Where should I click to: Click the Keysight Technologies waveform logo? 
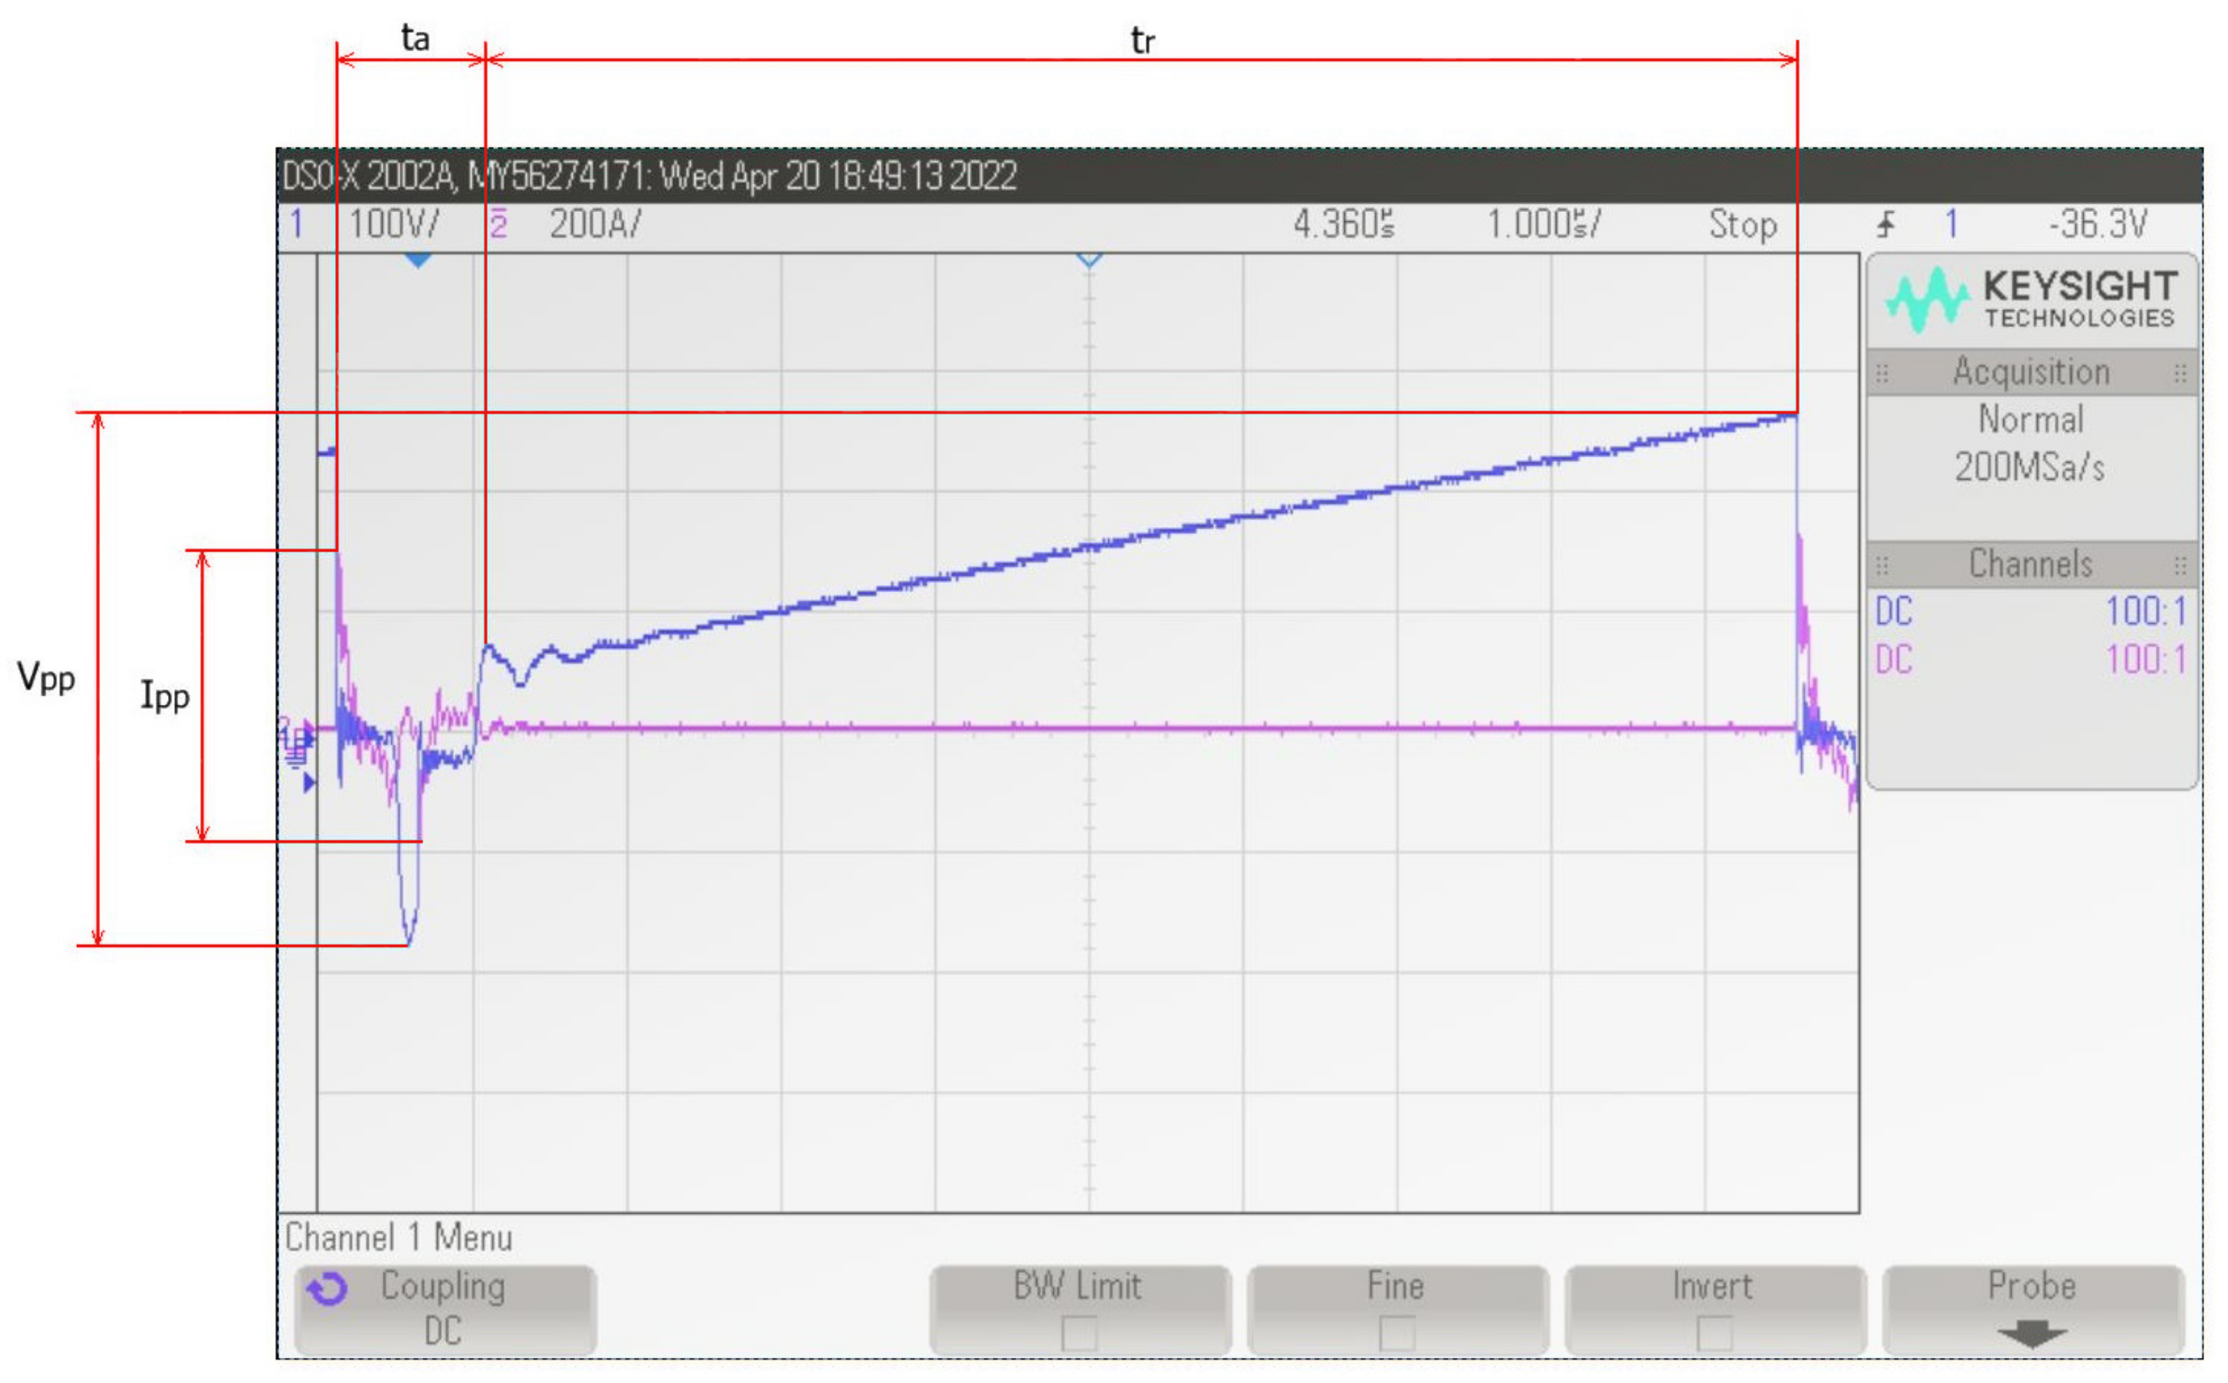click(x=1926, y=299)
